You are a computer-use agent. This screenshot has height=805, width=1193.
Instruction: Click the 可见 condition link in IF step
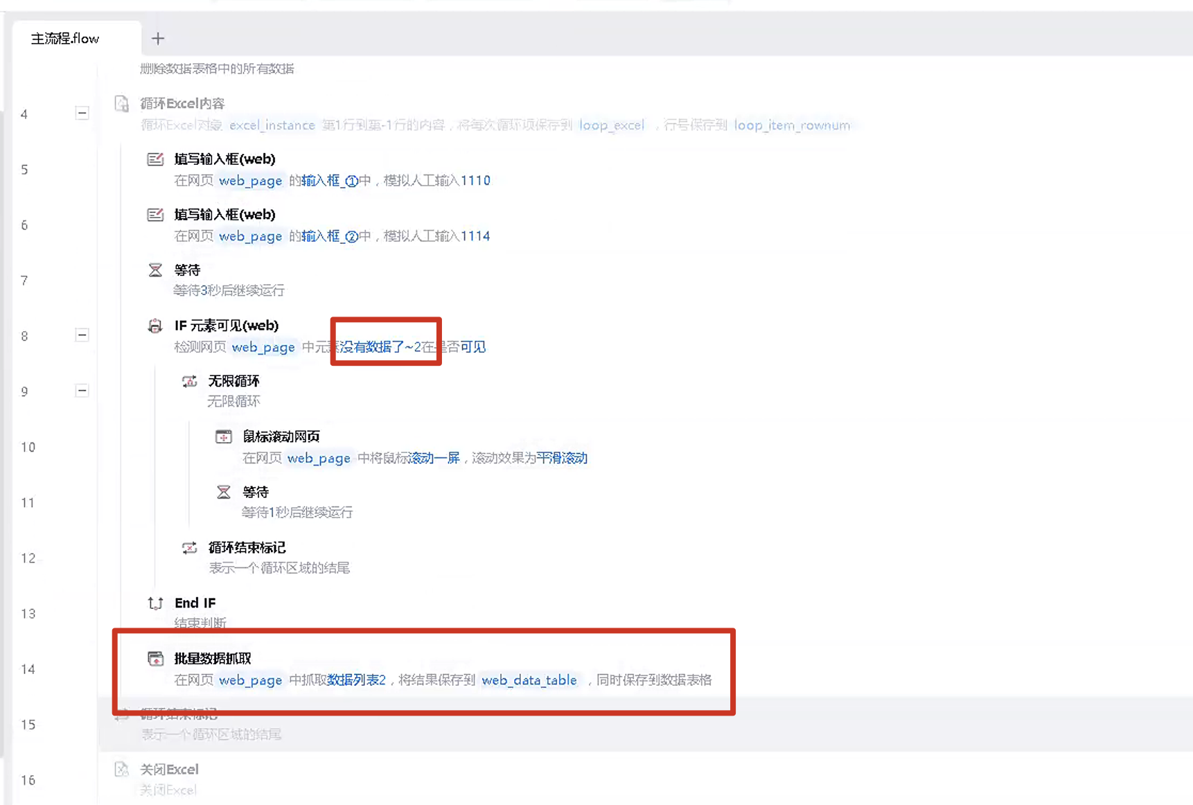pyautogui.click(x=473, y=347)
